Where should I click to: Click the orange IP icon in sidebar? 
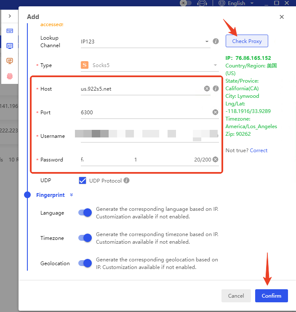coord(10,61)
